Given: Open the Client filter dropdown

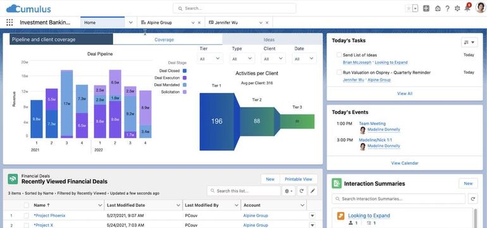Looking at the screenshot, I should coord(273,59).
